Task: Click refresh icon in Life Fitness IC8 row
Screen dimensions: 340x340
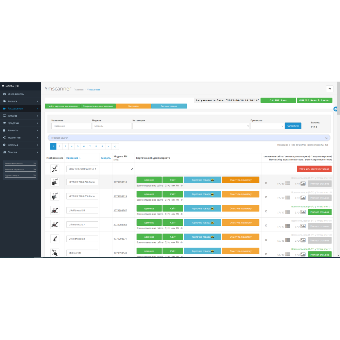Action: pos(266,240)
